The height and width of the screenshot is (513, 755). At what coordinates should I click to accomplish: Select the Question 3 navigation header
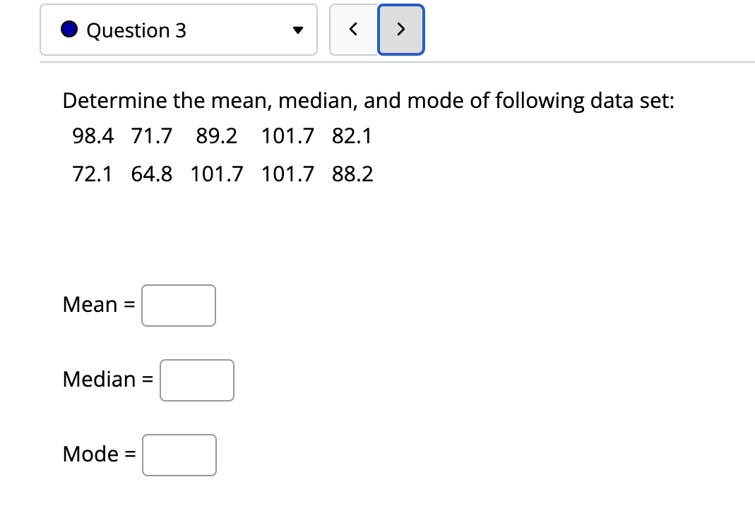point(178,30)
